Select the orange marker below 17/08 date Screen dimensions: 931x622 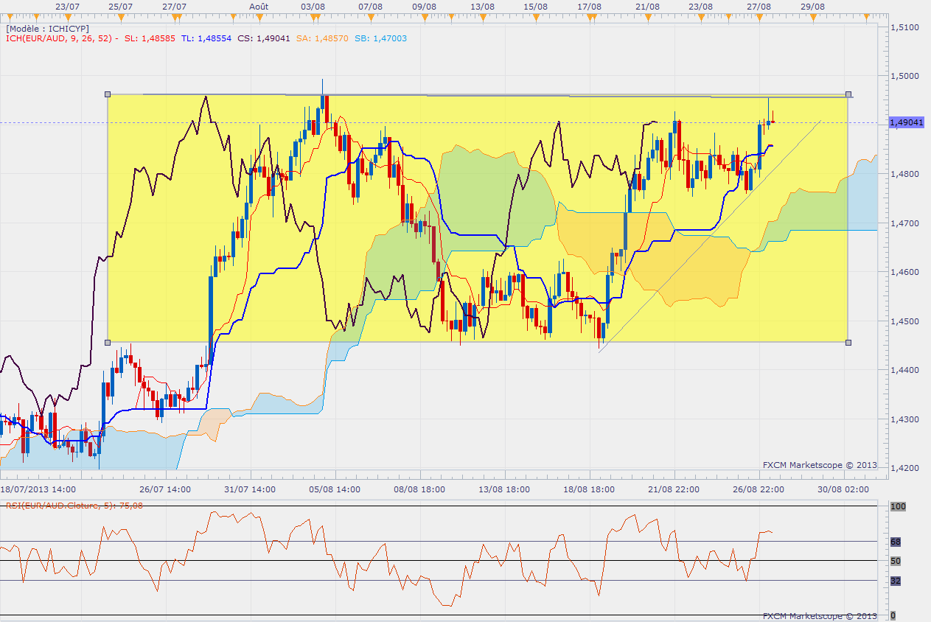coord(590,15)
